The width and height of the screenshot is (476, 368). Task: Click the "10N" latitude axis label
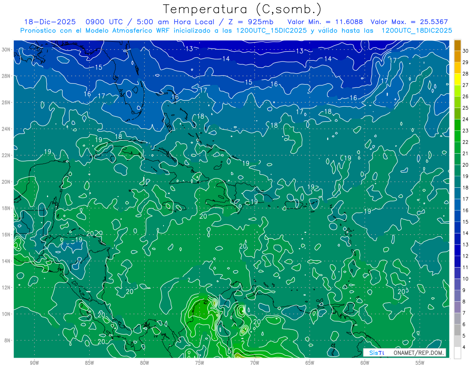(x=6, y=314)
